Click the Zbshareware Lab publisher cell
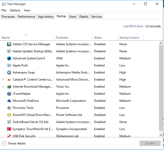The height and width of the screenshot is (150, 164). [67, 136]
